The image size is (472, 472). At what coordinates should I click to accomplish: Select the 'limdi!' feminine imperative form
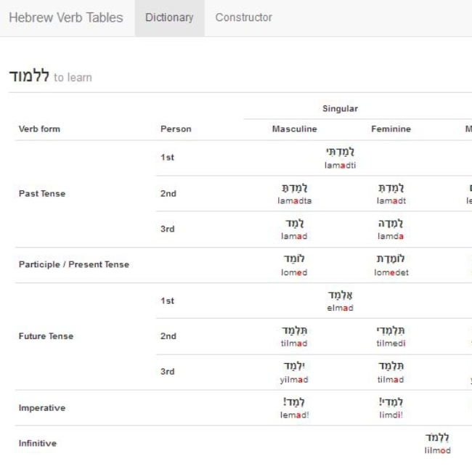(391, 407)
